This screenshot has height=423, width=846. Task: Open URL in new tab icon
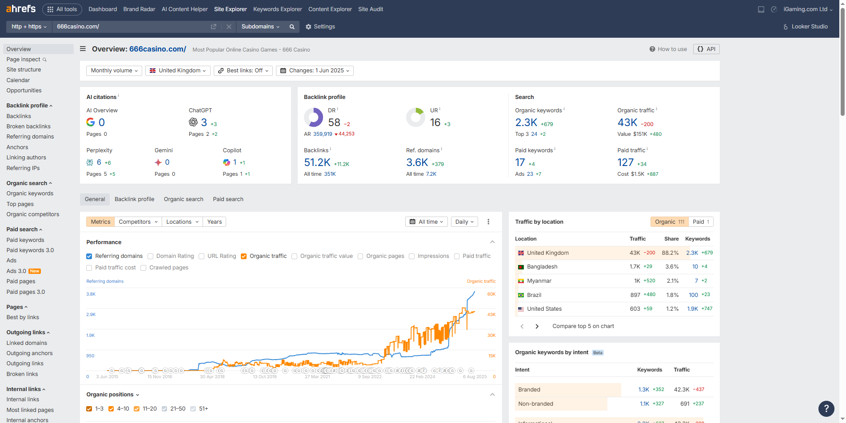tap(214, 27)
